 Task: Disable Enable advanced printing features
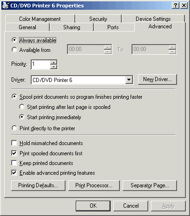pyautogui.click(x=14, y=173)
